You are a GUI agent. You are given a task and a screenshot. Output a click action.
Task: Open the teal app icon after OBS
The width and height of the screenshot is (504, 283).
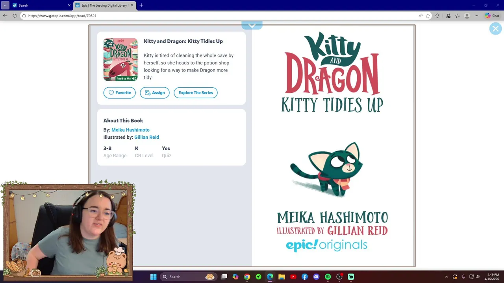351,277
